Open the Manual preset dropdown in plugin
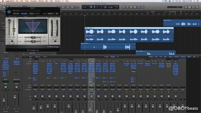Screen dimensions: 201x113 pyautogui.click(x=26, y=11)
